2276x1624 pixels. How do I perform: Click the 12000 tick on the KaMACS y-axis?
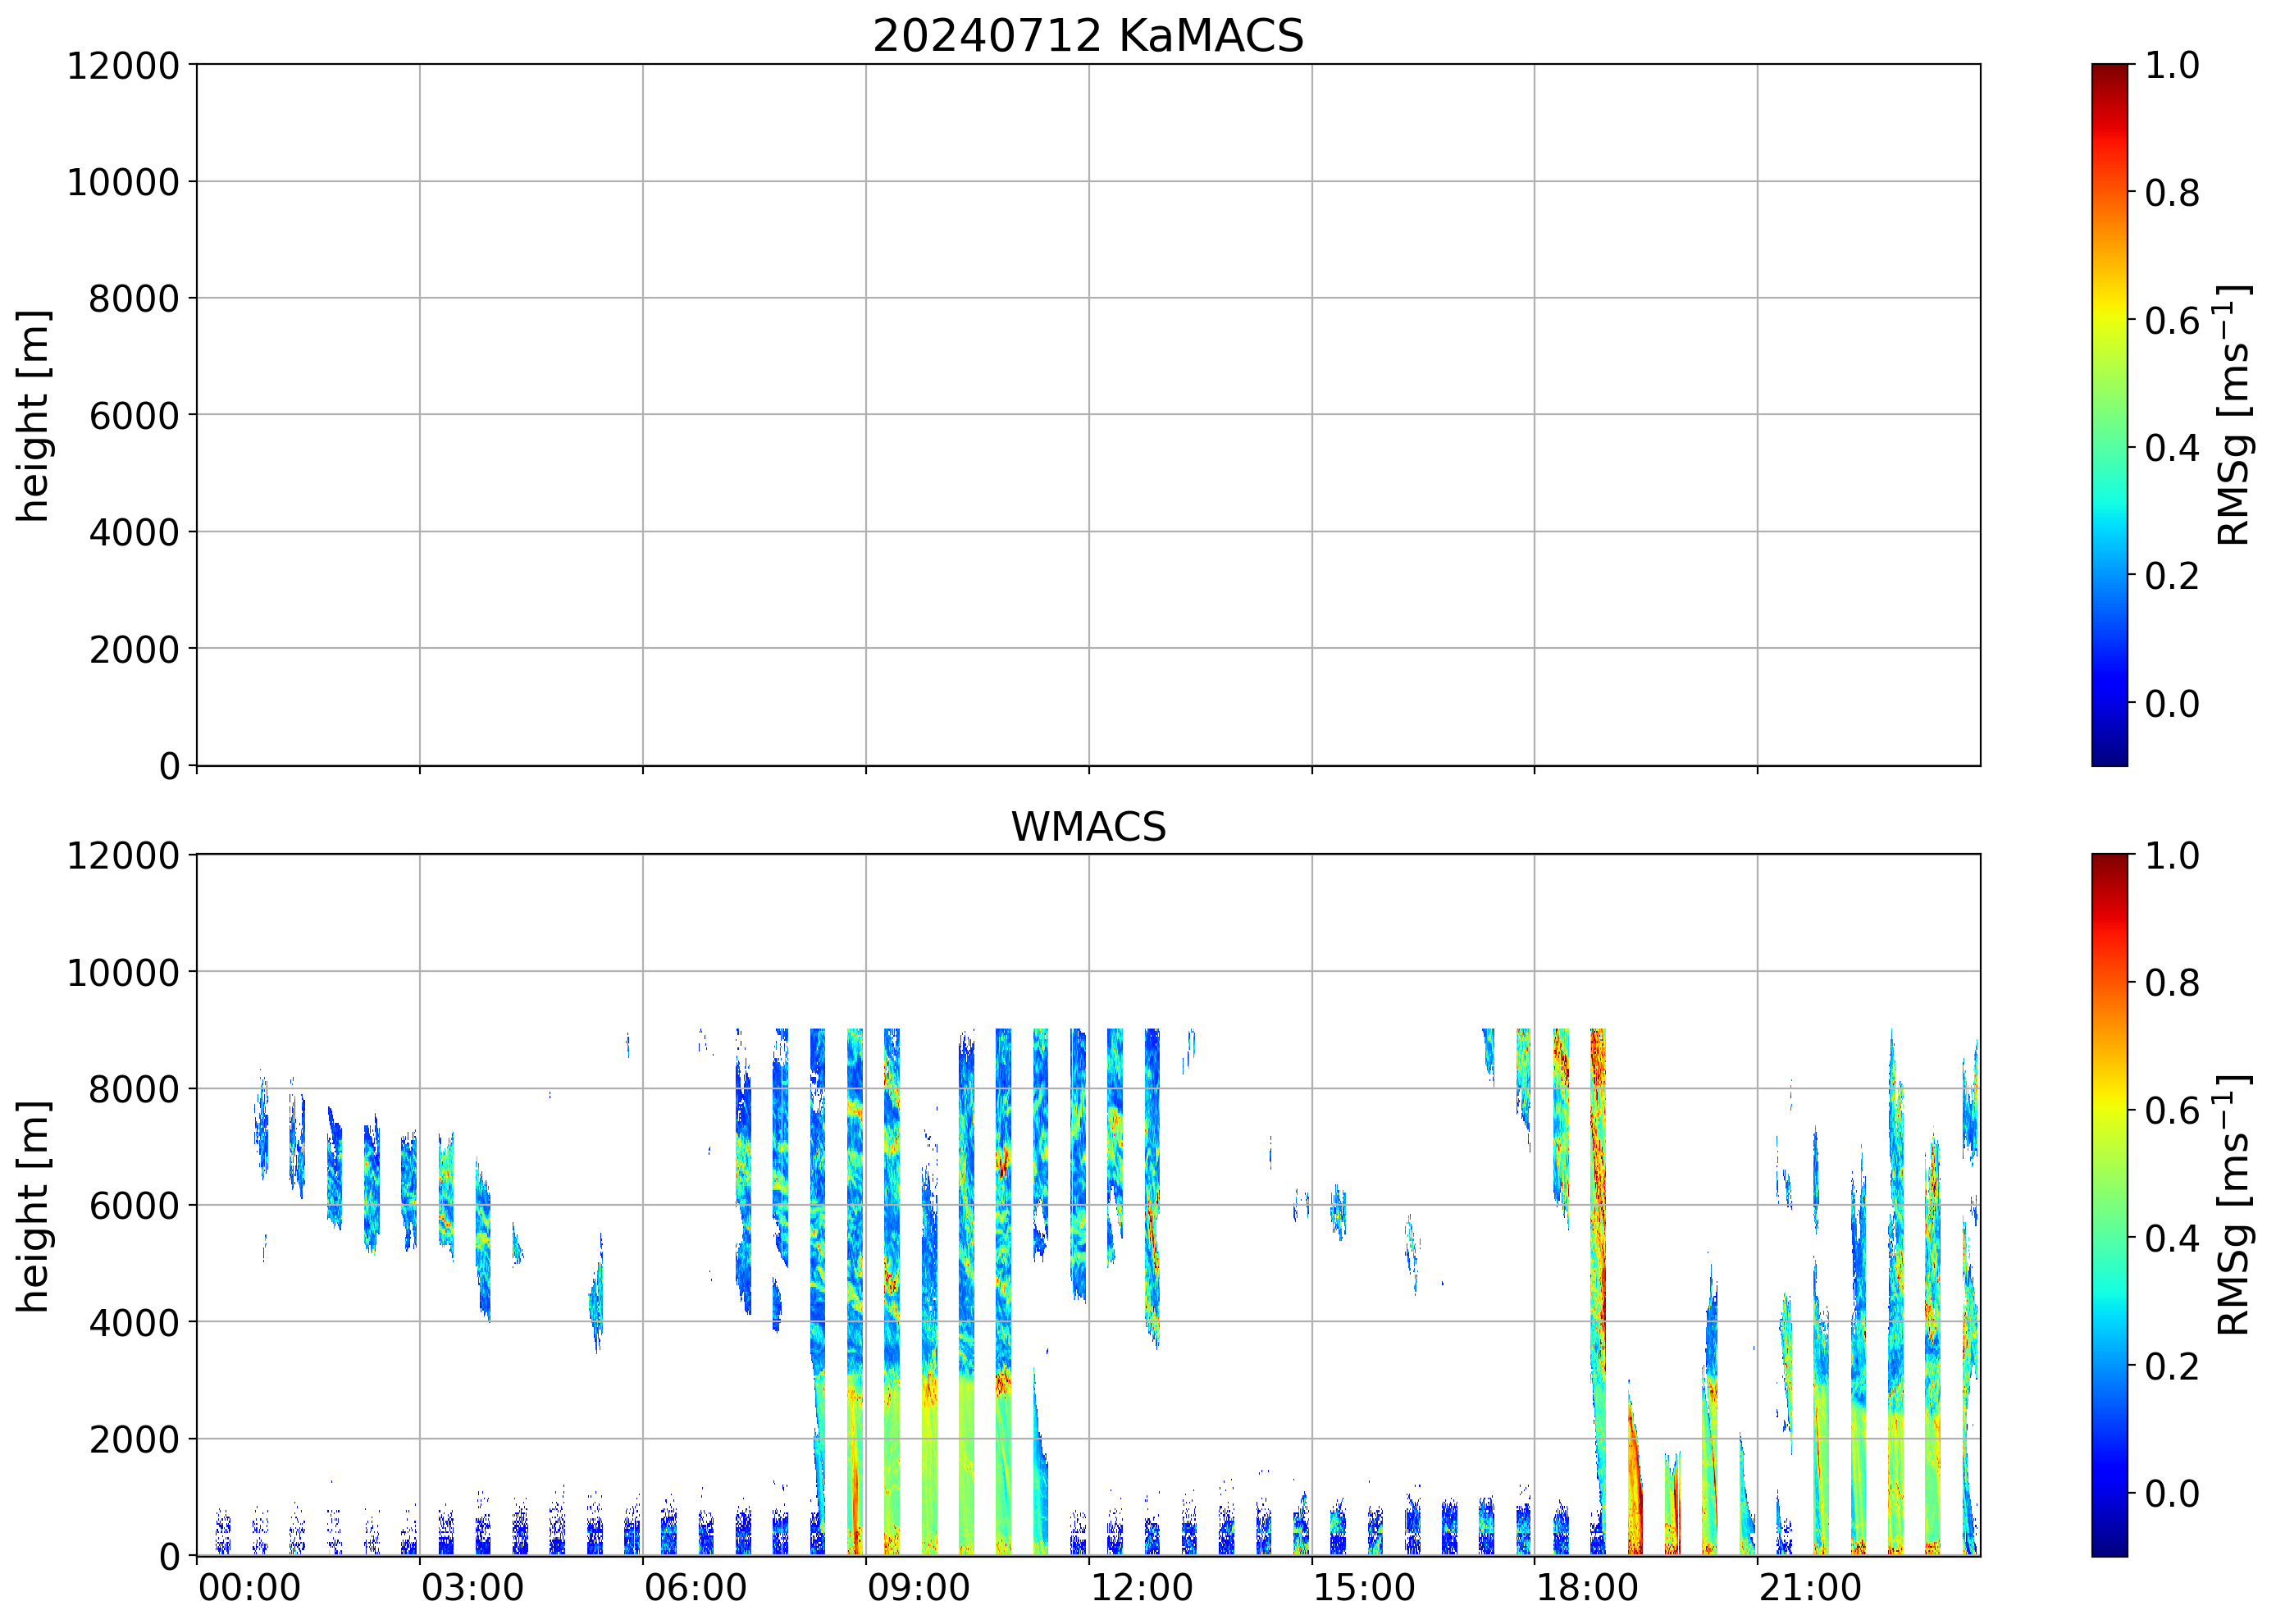click(x=123, y=66)
